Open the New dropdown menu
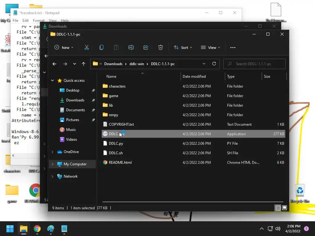This screenshot has height=236, width=315. tap(64, 48)
